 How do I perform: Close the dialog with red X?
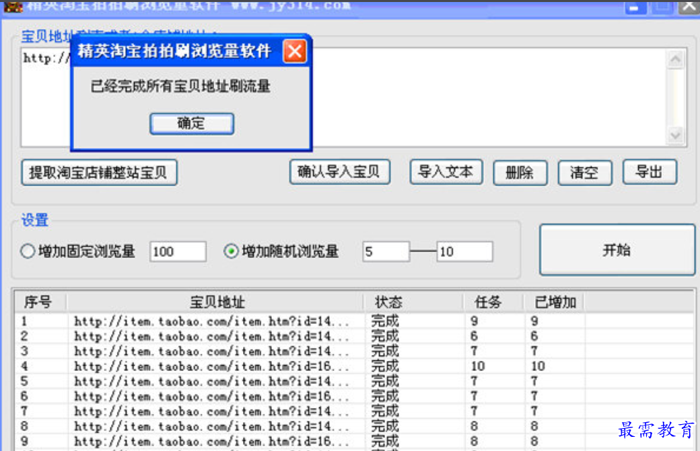295,51
